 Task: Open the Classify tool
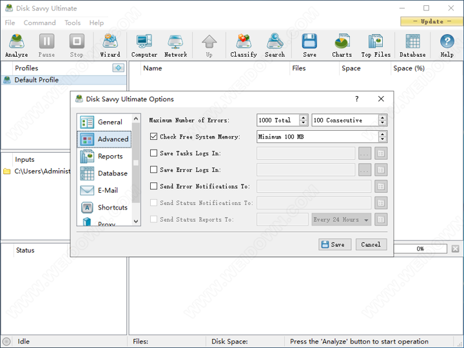coord(244,45)
